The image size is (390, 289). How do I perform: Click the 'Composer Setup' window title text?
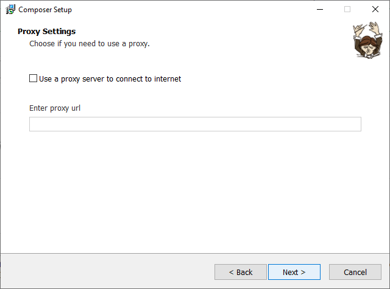(x=45, y=10)
